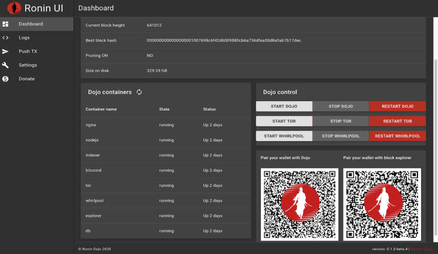Click the 'Status' column header
Image resolution: width=438 pixels, height=254 pixels.
pos(210,109)
